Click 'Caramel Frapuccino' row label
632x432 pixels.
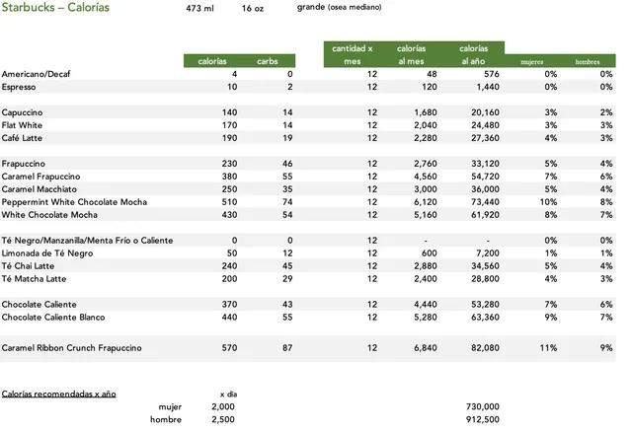(40, 177)
